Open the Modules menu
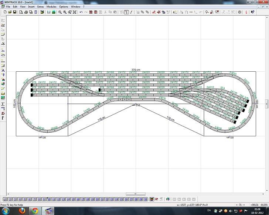This screenshot has height=215, width=269. pyautogui.click(x=51, y=7)
